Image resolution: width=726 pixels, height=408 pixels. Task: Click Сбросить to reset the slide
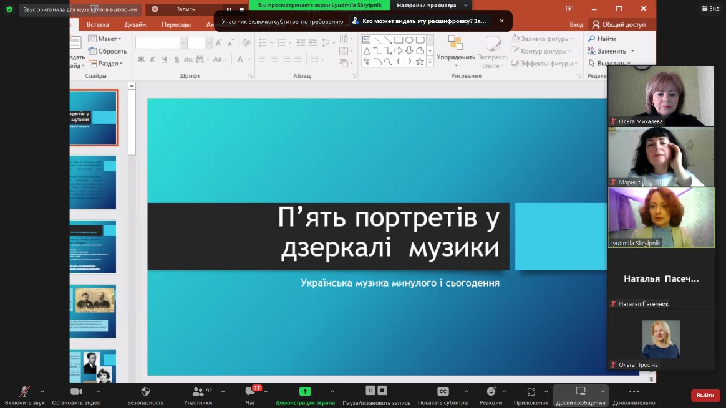point(107,51)
